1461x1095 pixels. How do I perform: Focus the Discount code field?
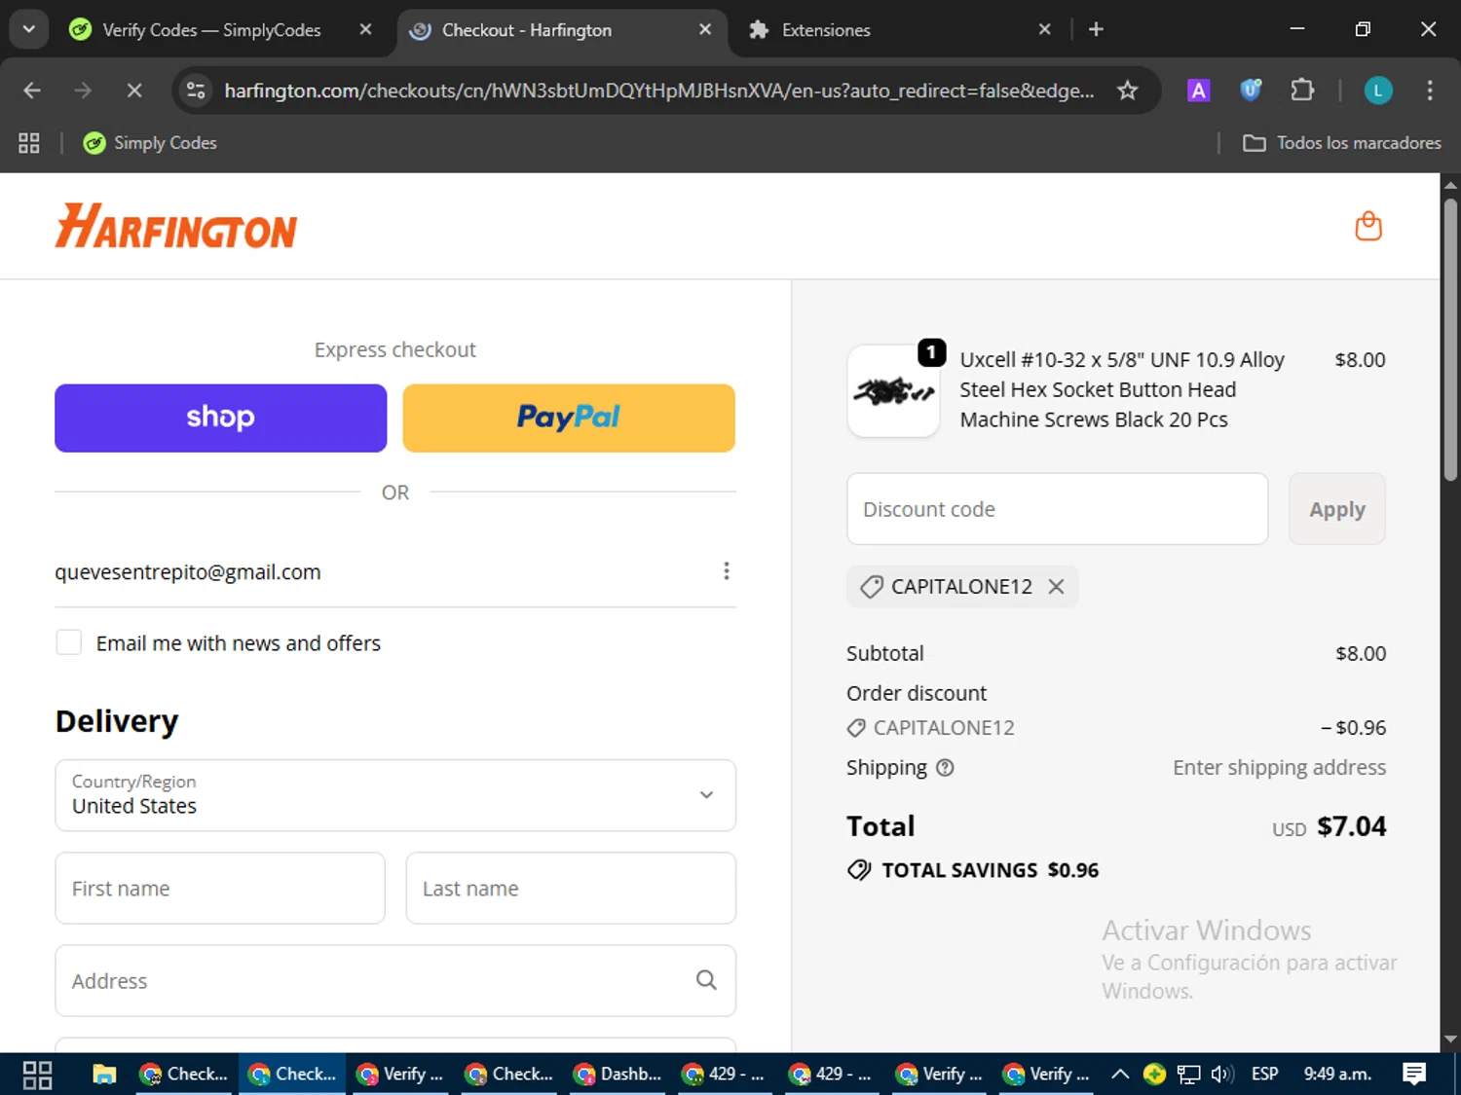[x=1057, y=509]
